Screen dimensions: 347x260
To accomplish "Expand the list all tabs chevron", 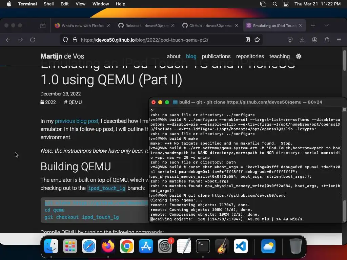I will [326, 25].
